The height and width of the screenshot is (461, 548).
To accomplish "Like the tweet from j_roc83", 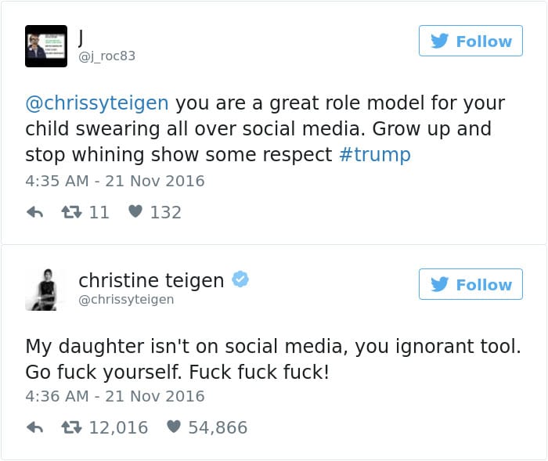I will [x=135, y=212].
